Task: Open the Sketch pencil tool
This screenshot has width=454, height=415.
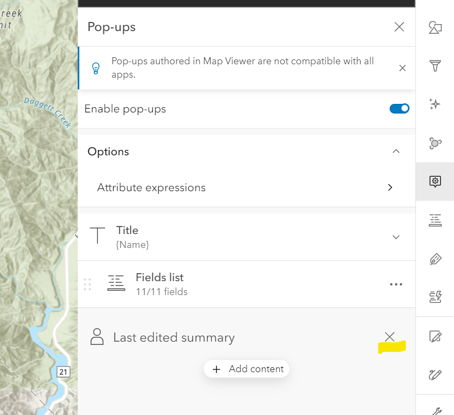Action: pos(435,374)
